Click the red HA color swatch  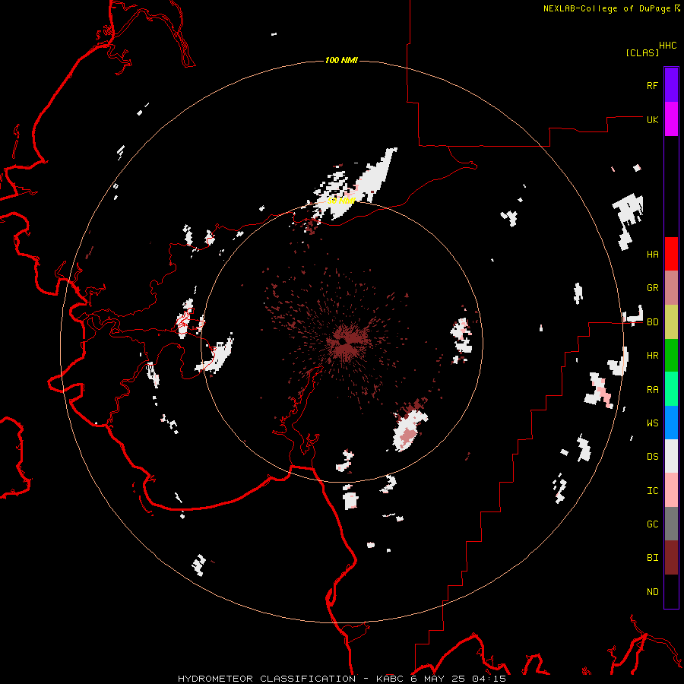671,254
